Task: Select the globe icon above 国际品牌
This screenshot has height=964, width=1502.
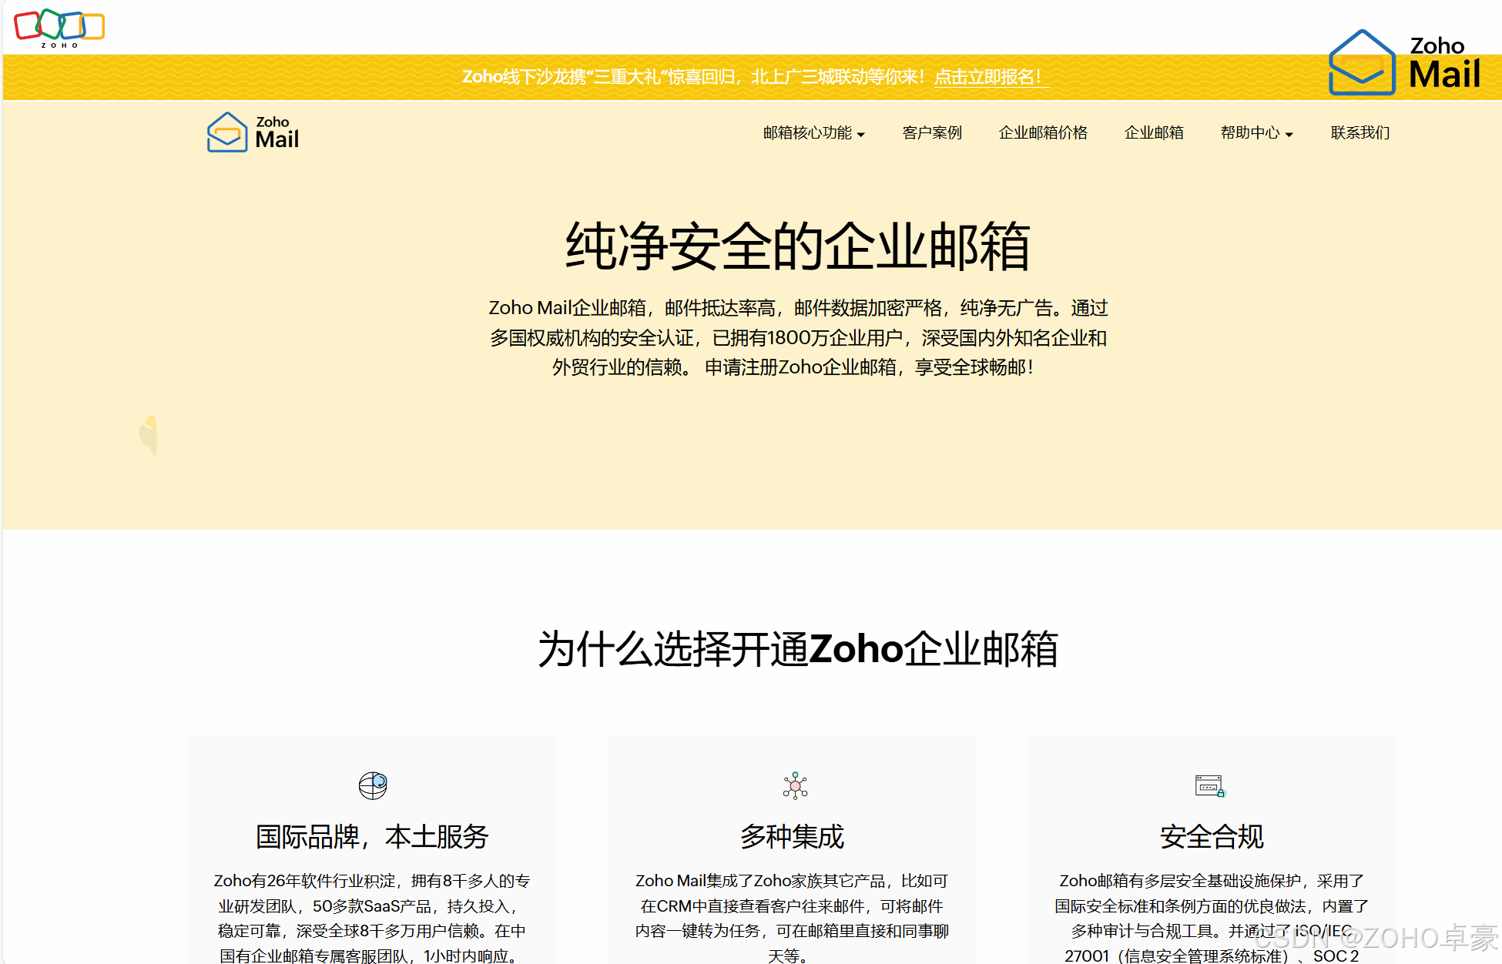Action: pos(373,785)
